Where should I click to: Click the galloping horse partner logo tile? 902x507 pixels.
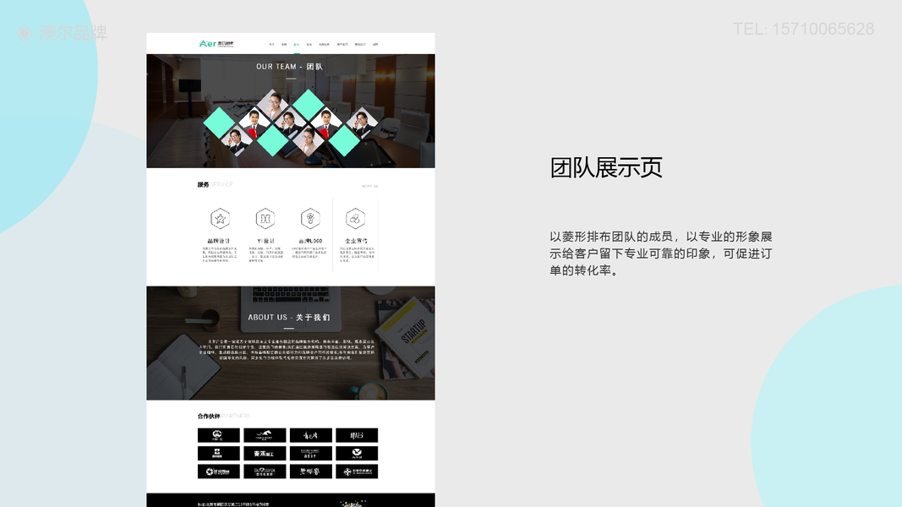[x=265, y=435]
